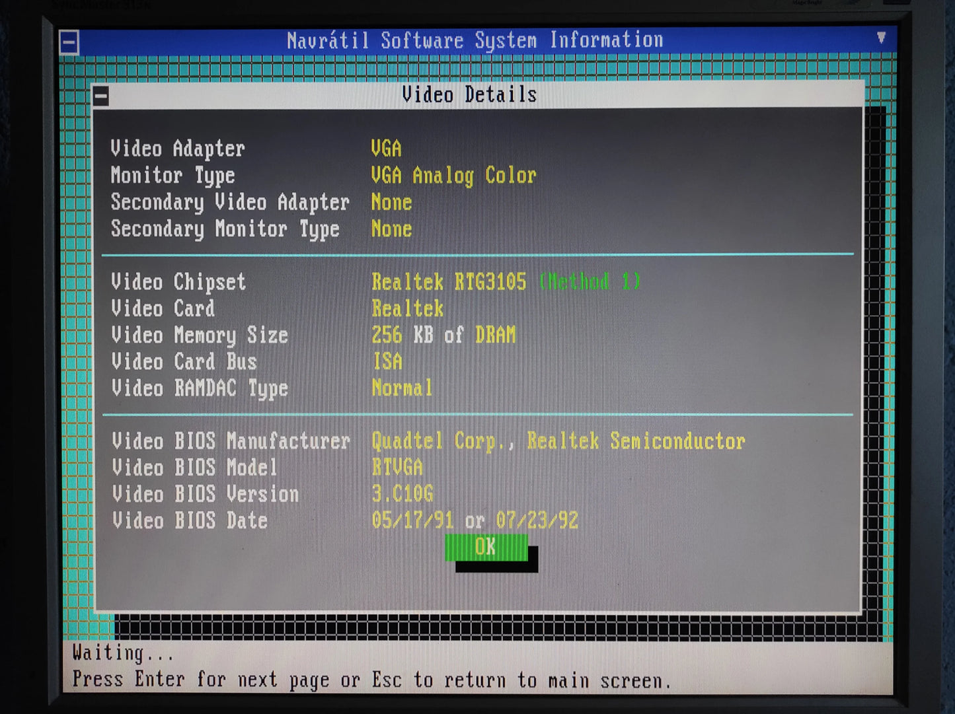
Task: Click the "Navrátil Software System Information" title
Action: point(475,41)
